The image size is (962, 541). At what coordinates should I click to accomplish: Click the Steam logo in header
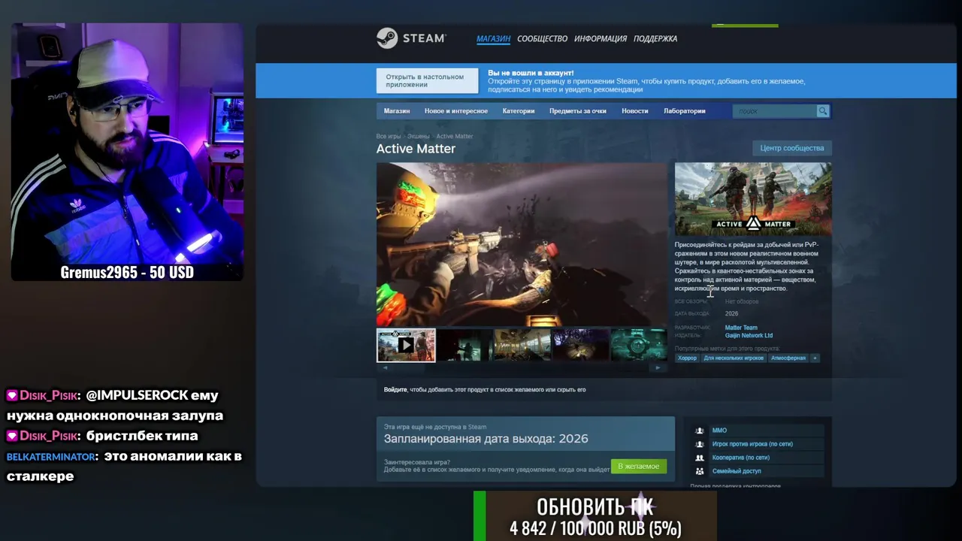(x=411, y=38)
